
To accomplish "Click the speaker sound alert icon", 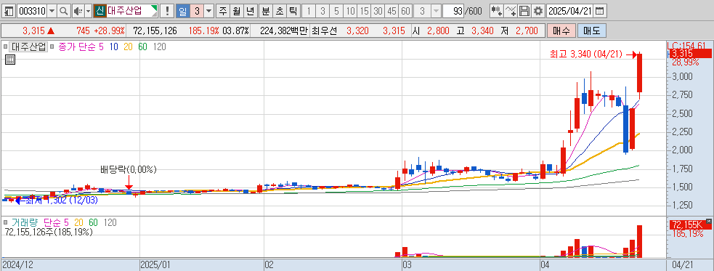I will click(78, 11).
